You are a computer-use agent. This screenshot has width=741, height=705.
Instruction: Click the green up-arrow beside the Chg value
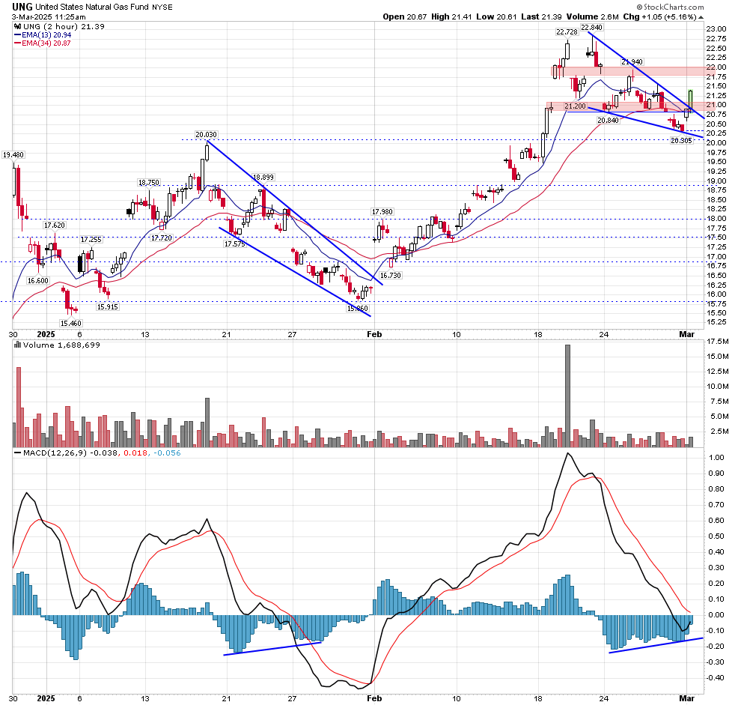pos(701,16)
